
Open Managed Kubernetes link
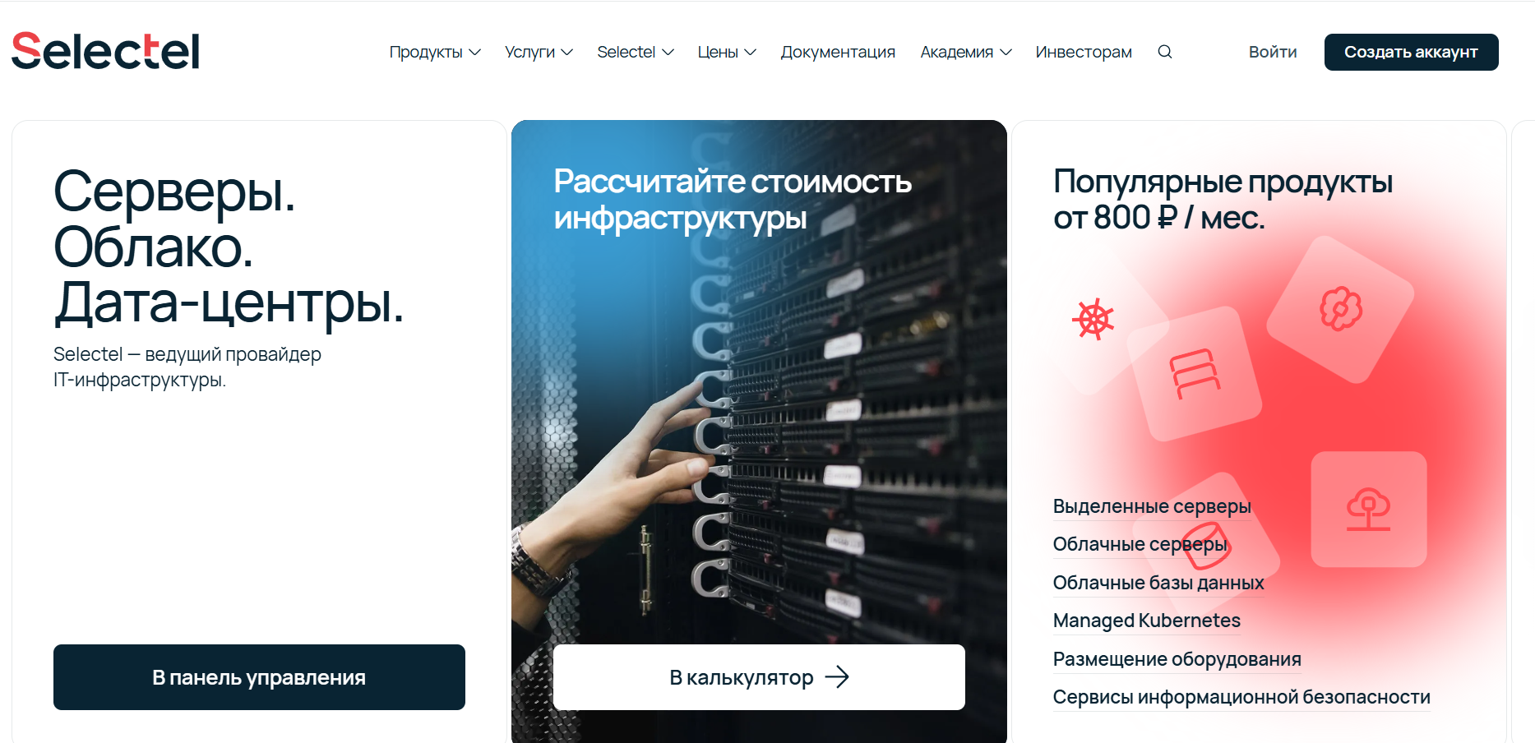1147,621
